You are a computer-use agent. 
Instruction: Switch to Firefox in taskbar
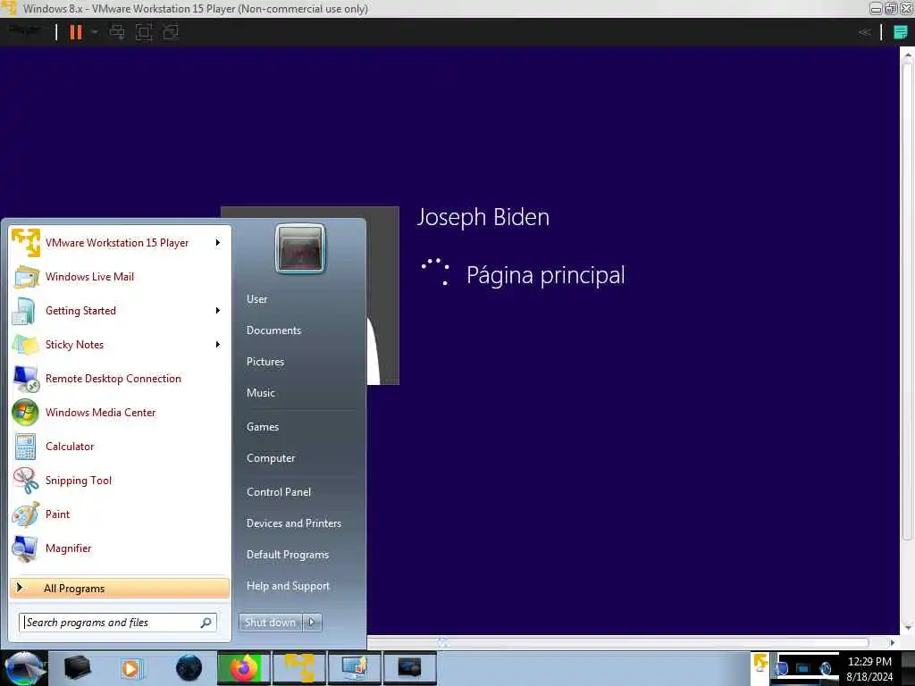click(x=243, y=668)
